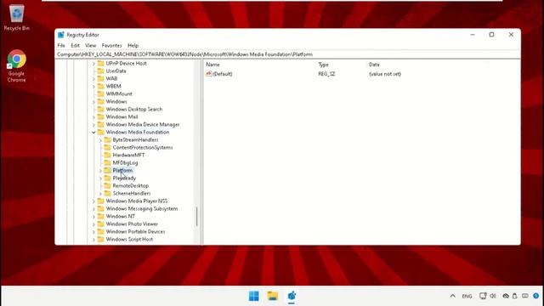Select the SchemeHandlers key
Viewport: 544px width, 306px height.
tap(132, 193)
